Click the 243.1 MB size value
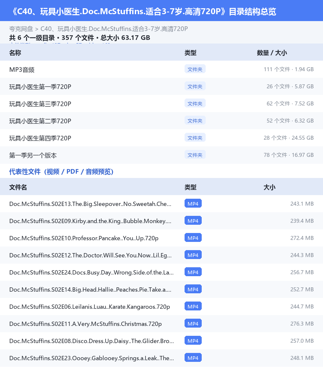The width and height of the screenshot is (323, 377). coord(302,204)
